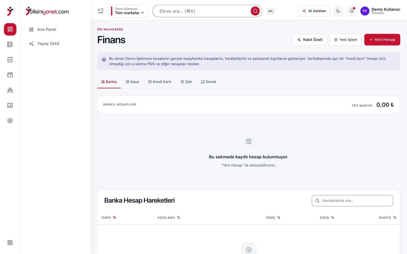Focus the Hareketlerde ara search field

point(352,201)
